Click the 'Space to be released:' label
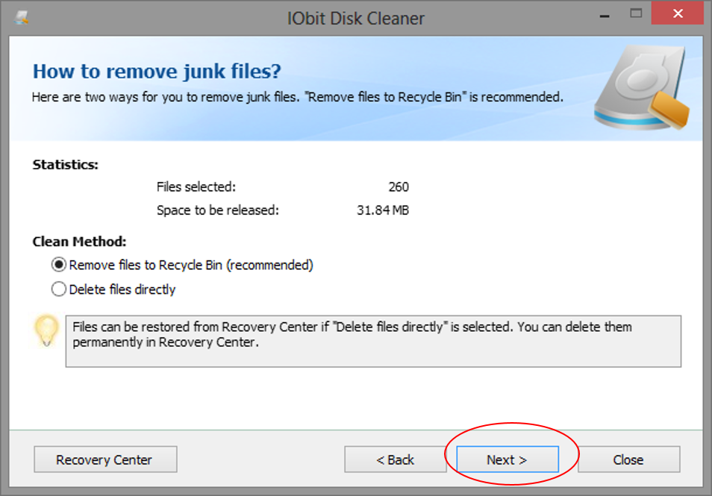The width and height of the screenshot is (712, 496). (218, 210)
